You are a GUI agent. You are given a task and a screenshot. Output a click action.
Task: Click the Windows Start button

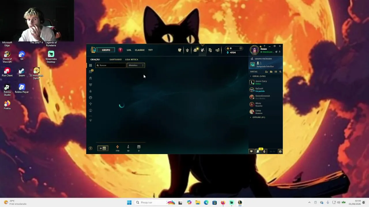129,202
